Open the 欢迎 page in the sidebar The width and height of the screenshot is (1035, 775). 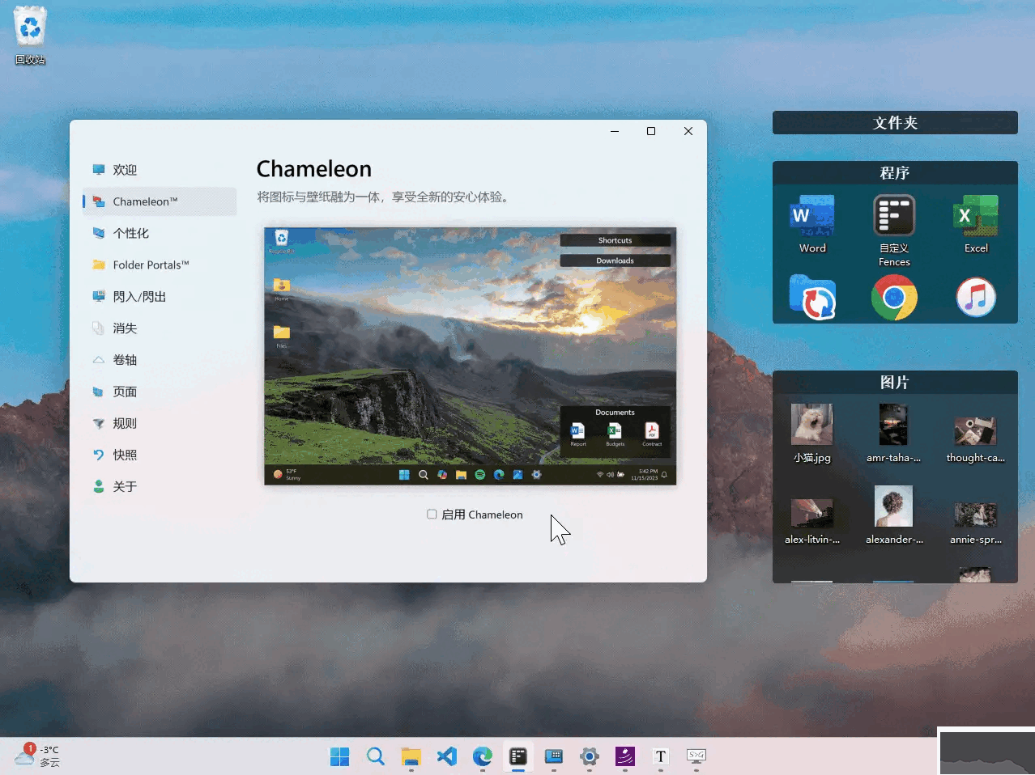tap(160, 170)
